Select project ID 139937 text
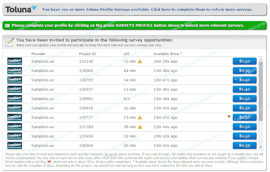The image size is (270, 172). click(86, 89)
